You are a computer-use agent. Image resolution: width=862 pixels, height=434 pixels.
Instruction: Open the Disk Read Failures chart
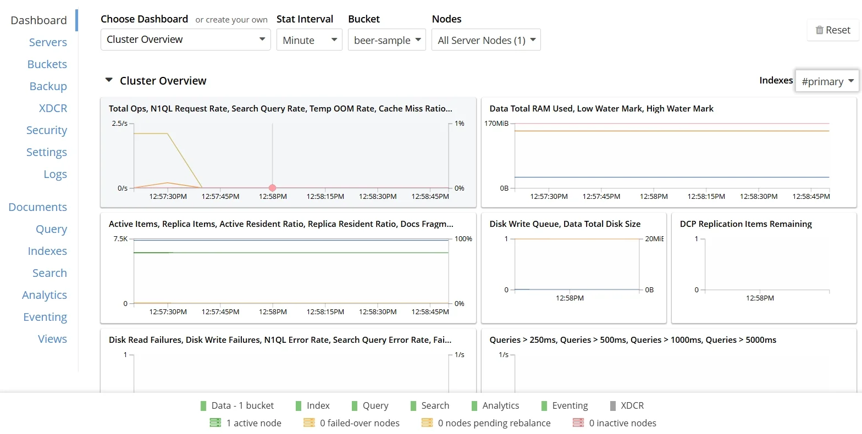pos(288,361)
